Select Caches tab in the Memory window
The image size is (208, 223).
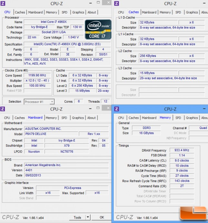(x=134, y=118)
